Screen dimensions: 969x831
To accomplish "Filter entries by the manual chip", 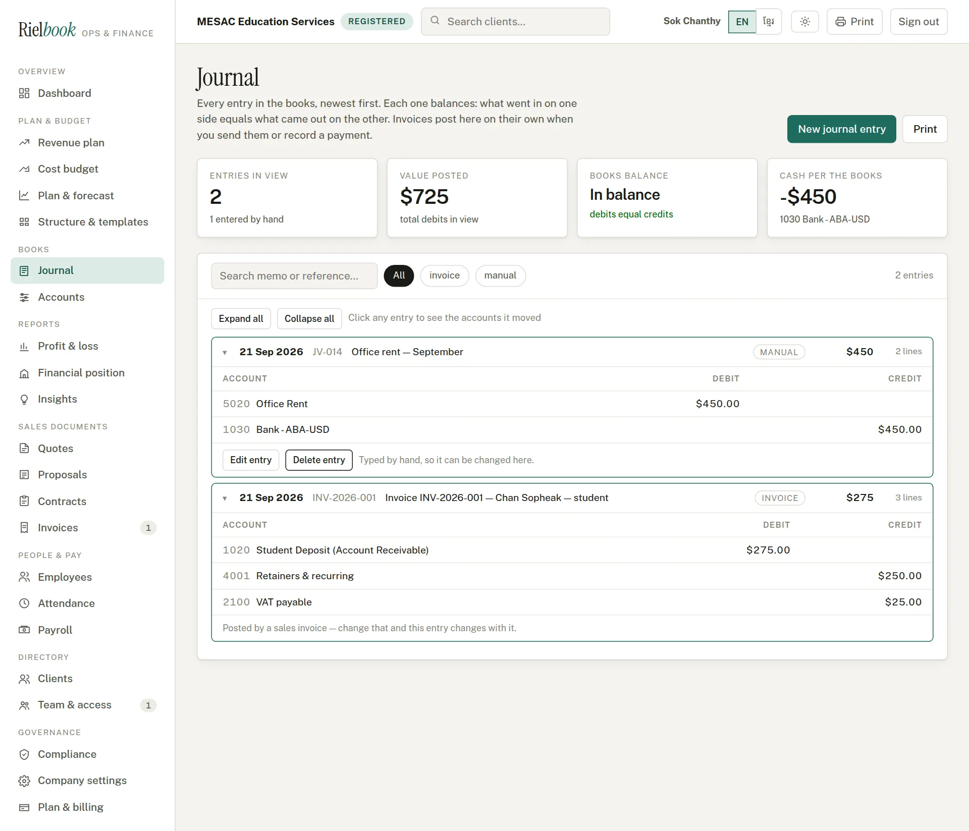I will coord(500,275).
